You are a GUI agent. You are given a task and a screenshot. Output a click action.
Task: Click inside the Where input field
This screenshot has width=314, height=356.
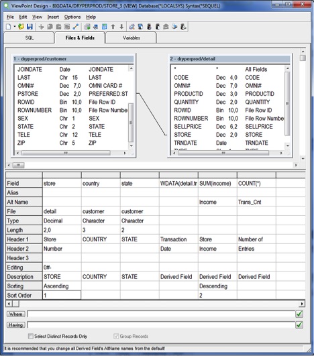click(161, 314)
